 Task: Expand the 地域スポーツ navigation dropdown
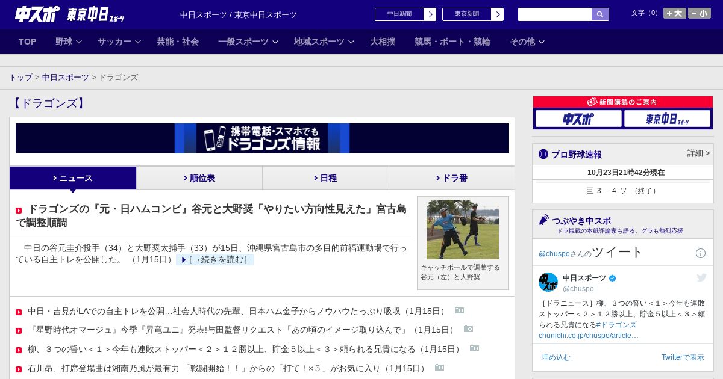[324, 42]
